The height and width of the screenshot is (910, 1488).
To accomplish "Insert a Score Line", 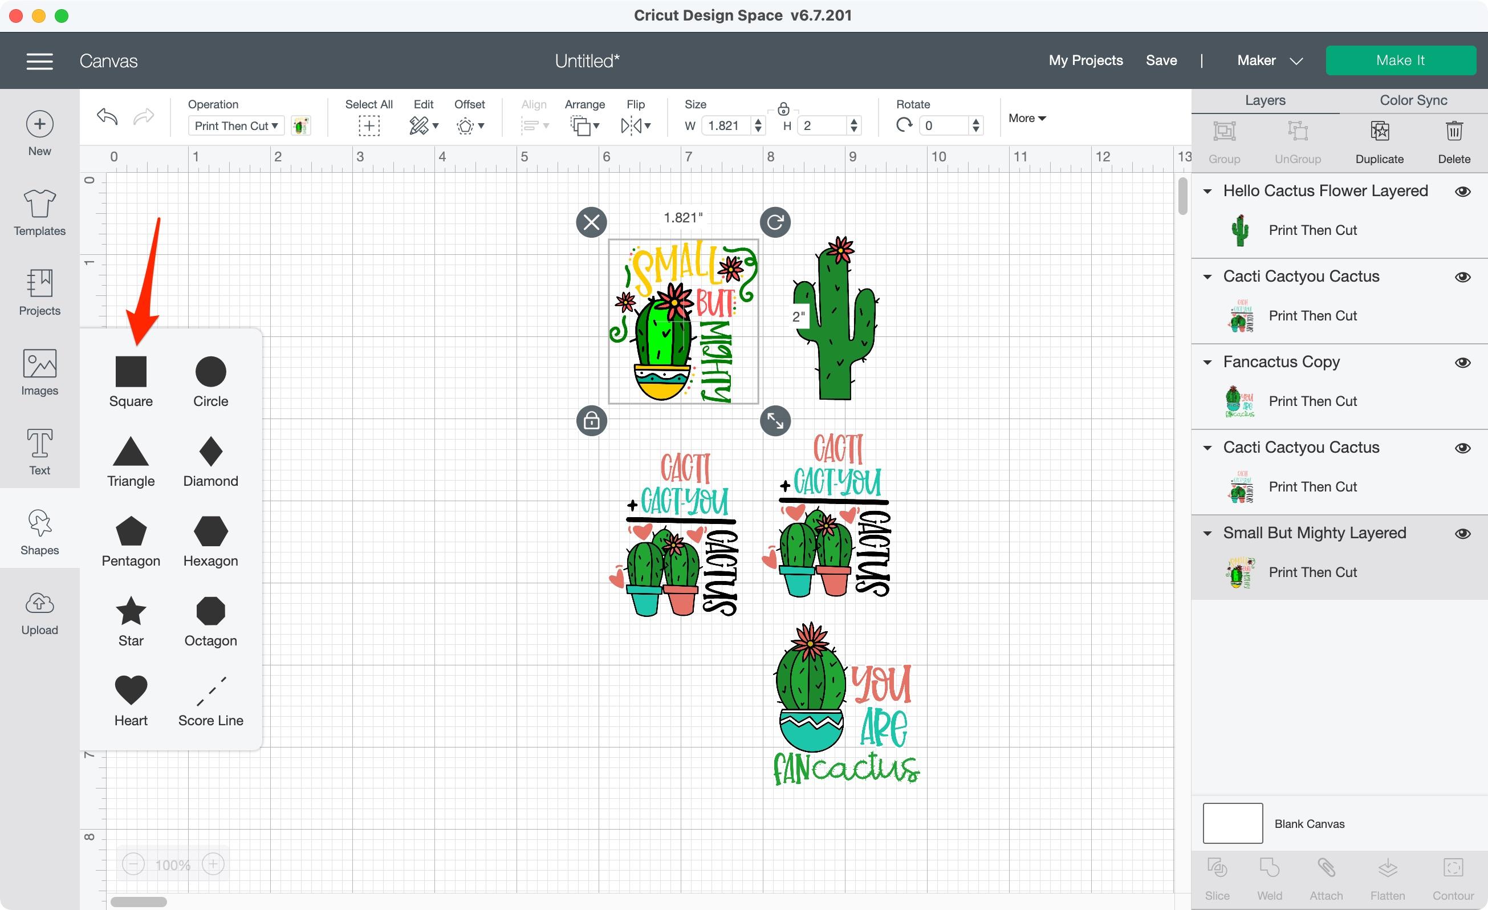I will [211, 701].
